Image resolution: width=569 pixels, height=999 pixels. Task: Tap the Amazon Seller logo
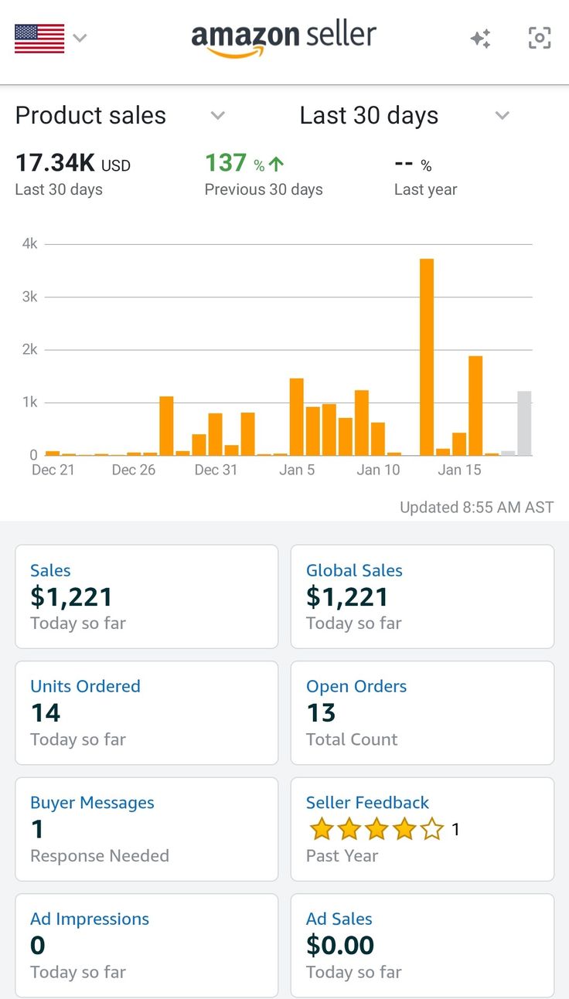click(284, 38)
